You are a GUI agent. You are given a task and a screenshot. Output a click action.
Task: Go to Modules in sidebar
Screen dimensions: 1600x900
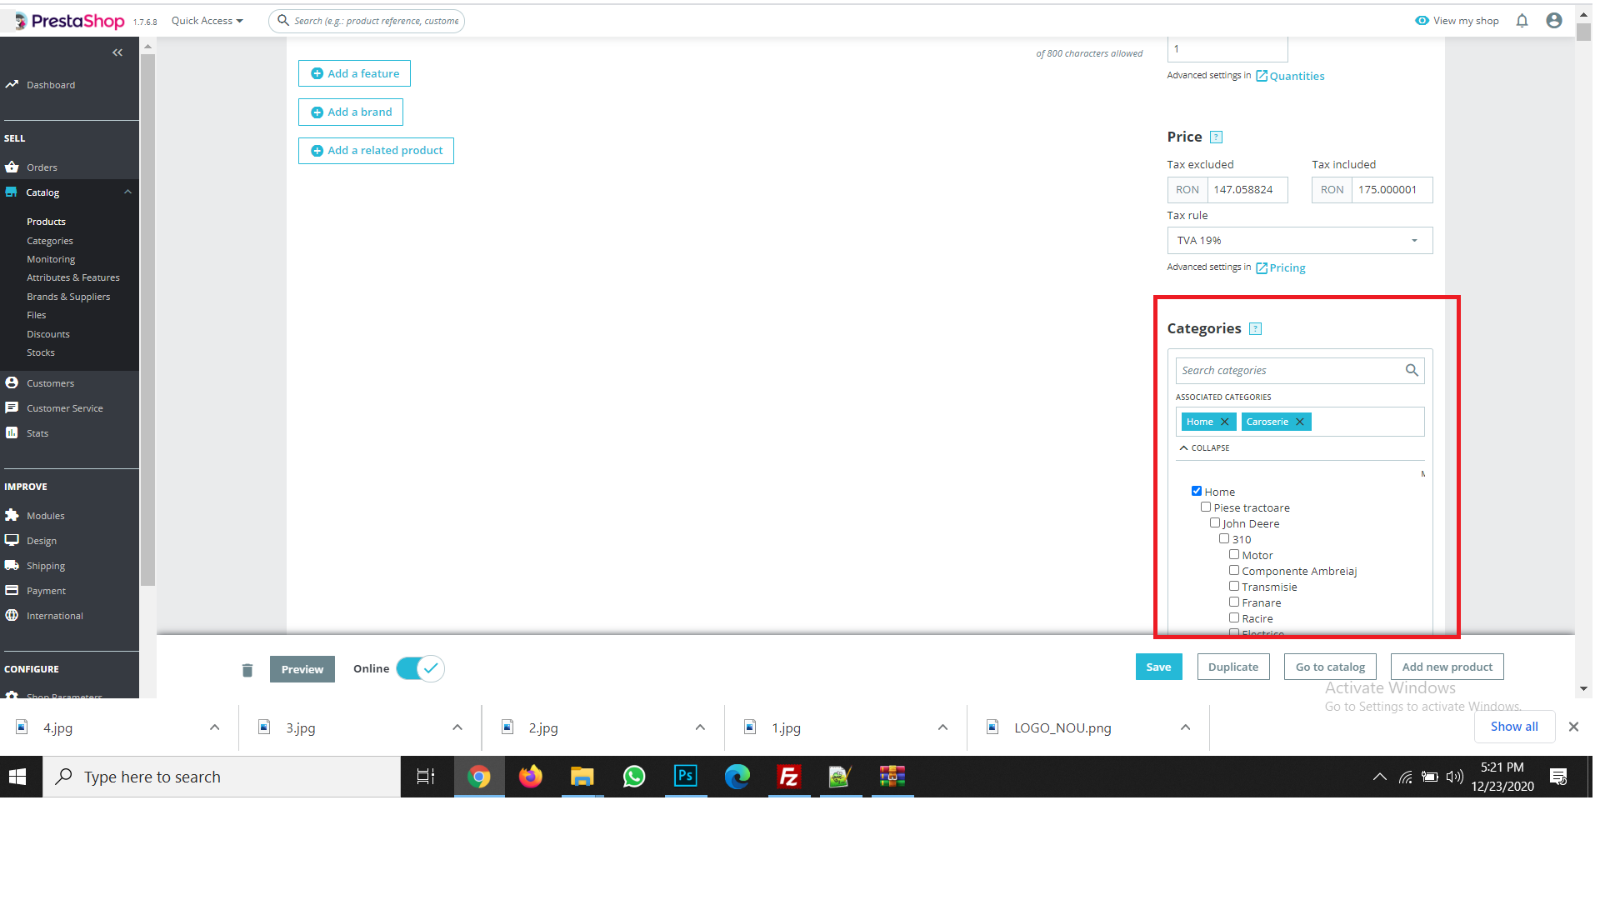pos(45,516)
